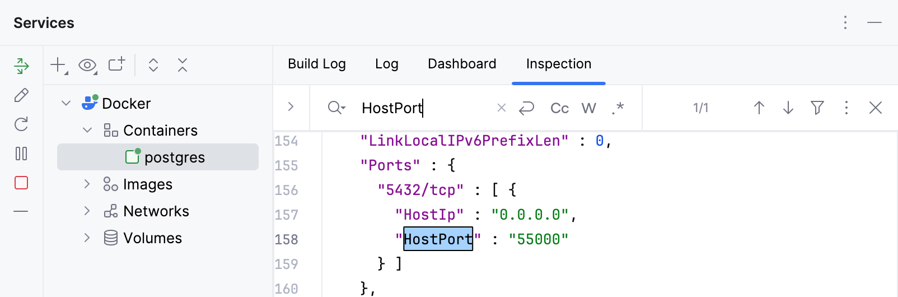Clear the HostPort search text
Image resolution: width=898 pixels, height=297 pixels.
502,108
